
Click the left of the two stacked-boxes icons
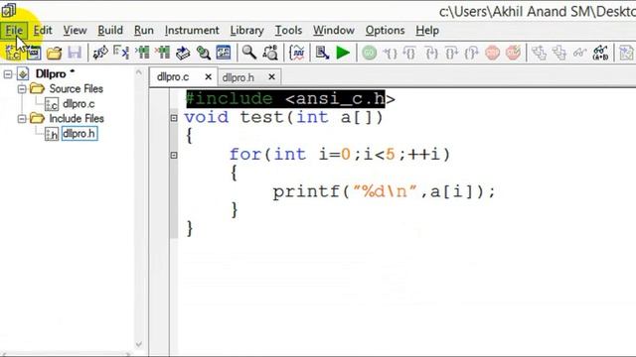pyautogui.click(x=539, y=53)
